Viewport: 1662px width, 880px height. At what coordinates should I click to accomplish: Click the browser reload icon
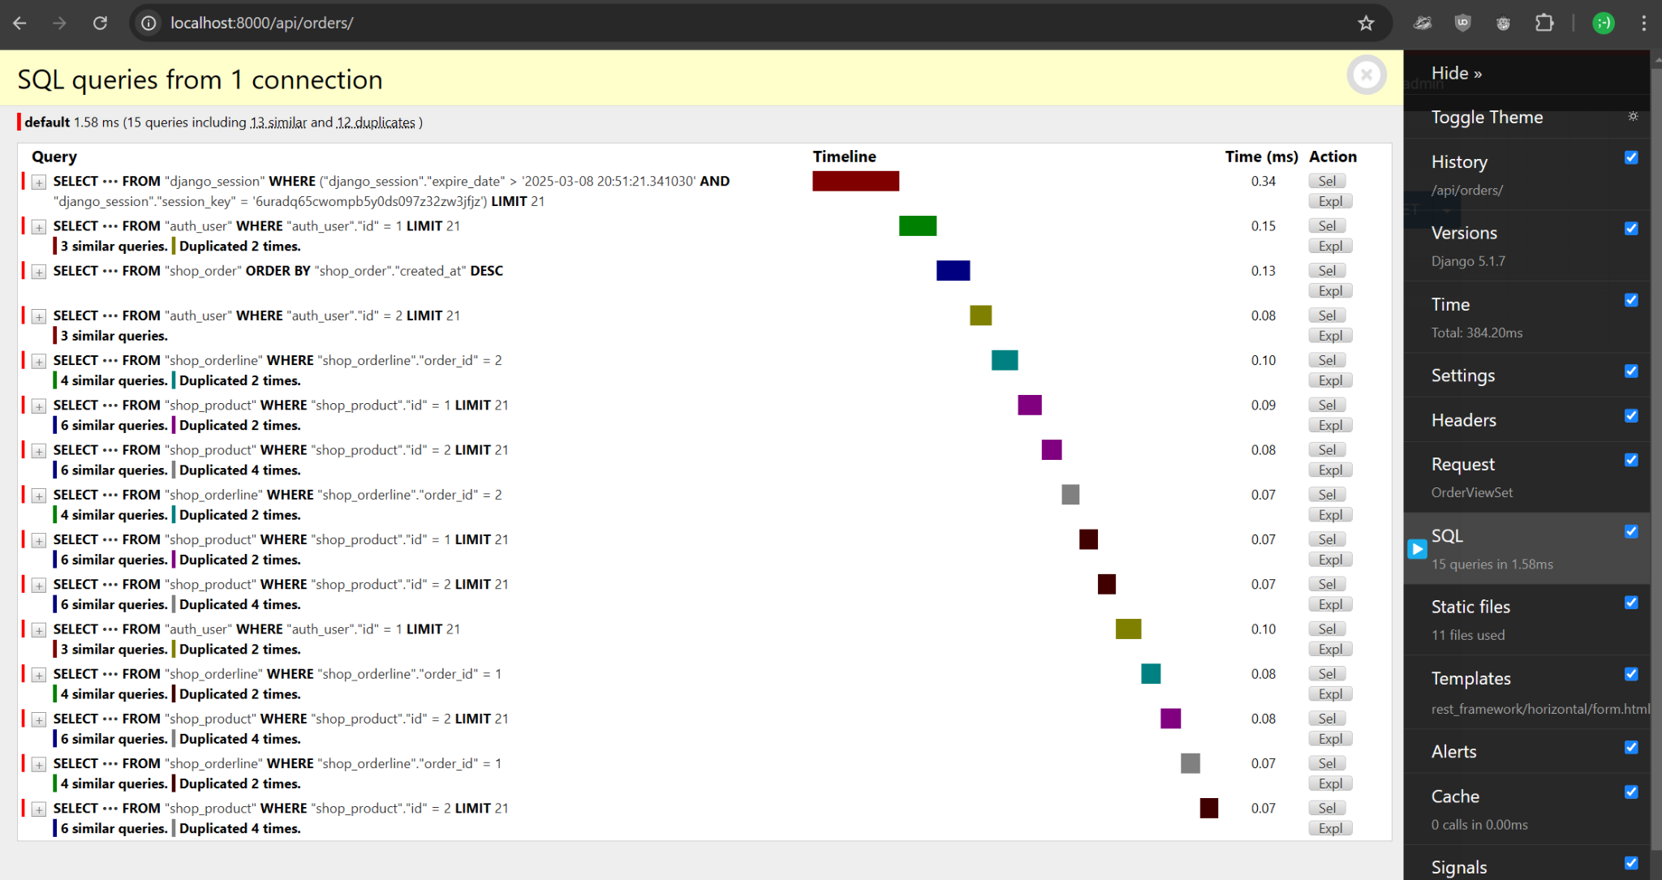click(x=100, y=23)
